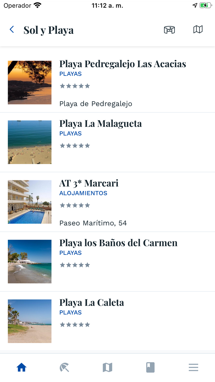Open the beach umbrella explore icon
Viewport: 215px width, 382px height.
(64, 367)
